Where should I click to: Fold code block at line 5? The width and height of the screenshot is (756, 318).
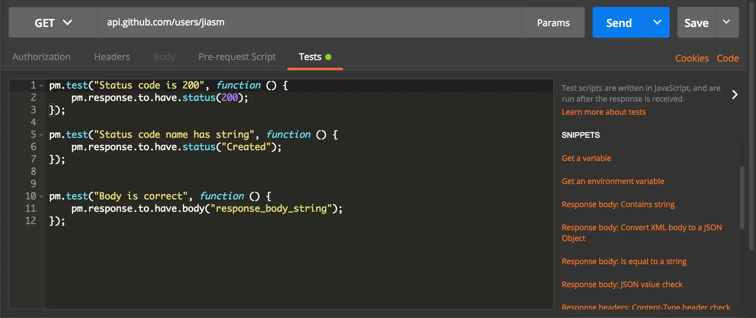[41, 135]
